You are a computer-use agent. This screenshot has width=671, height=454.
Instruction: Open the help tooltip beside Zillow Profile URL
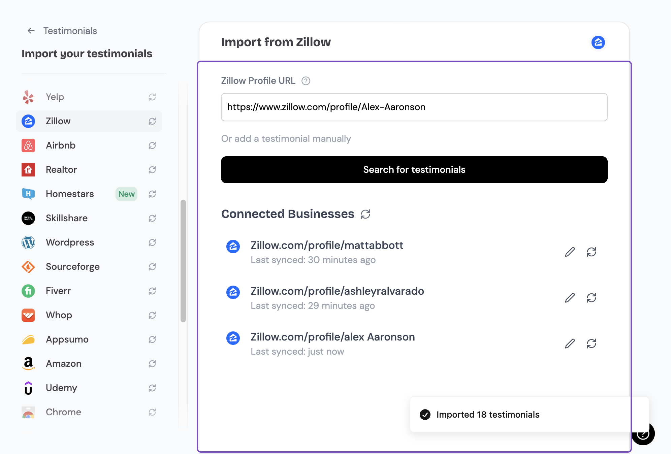point(306,81)
